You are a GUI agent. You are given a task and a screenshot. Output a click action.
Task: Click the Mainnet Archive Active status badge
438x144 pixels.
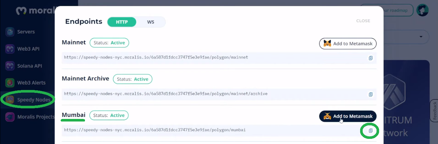133,79
